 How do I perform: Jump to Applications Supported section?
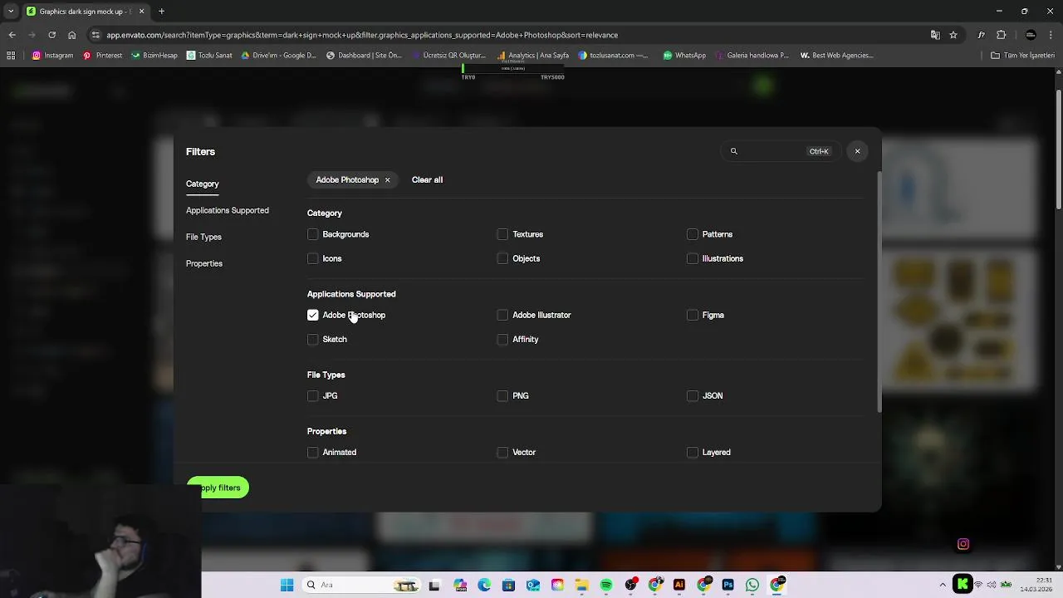pyautogui.click(x=228, y=210)
